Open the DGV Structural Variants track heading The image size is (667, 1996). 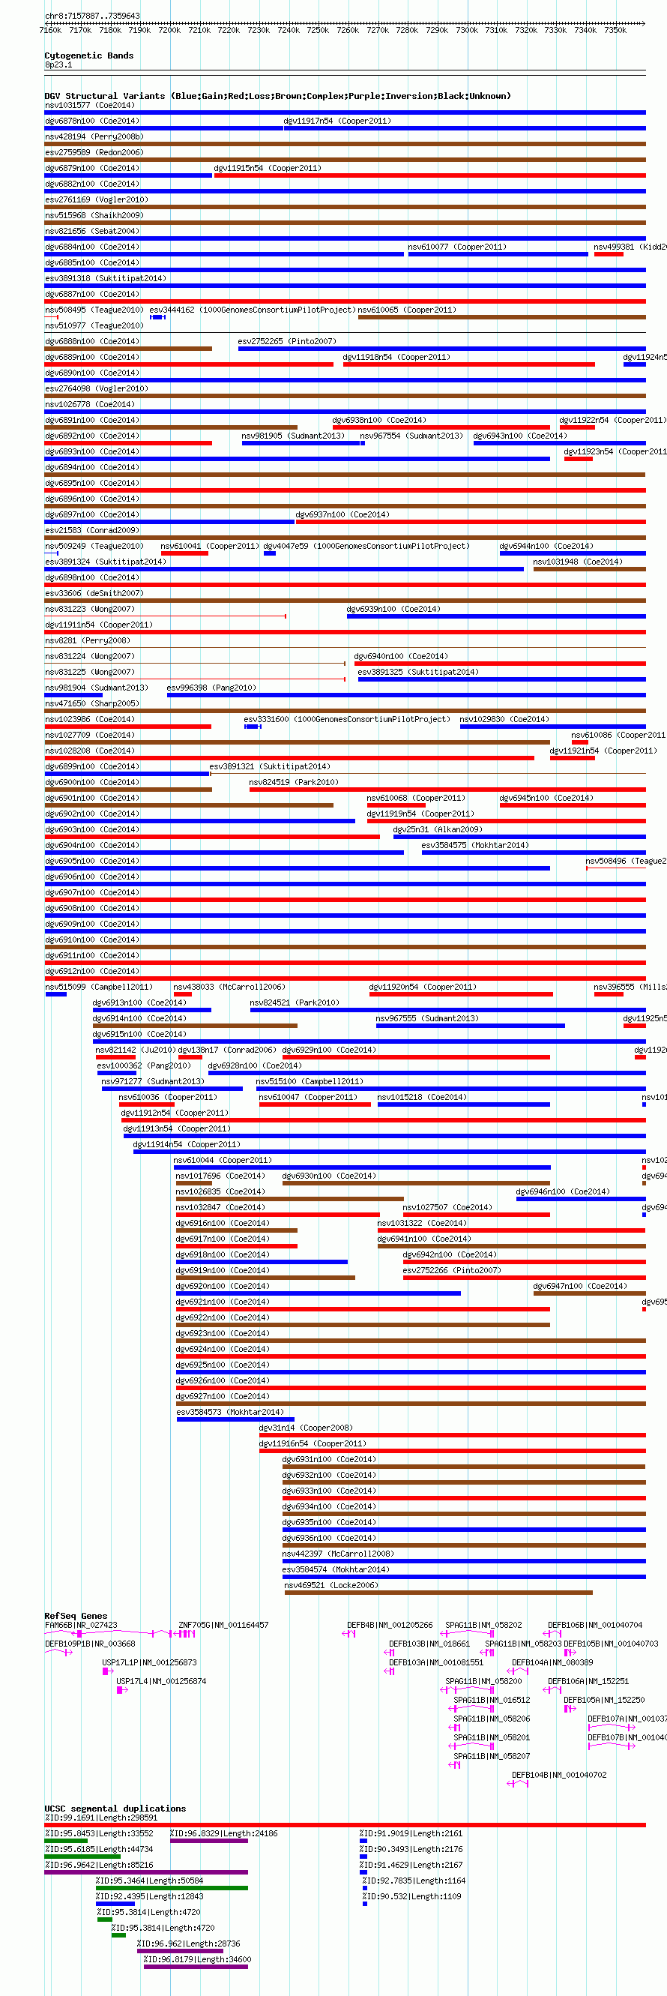(x=277, y=96)
